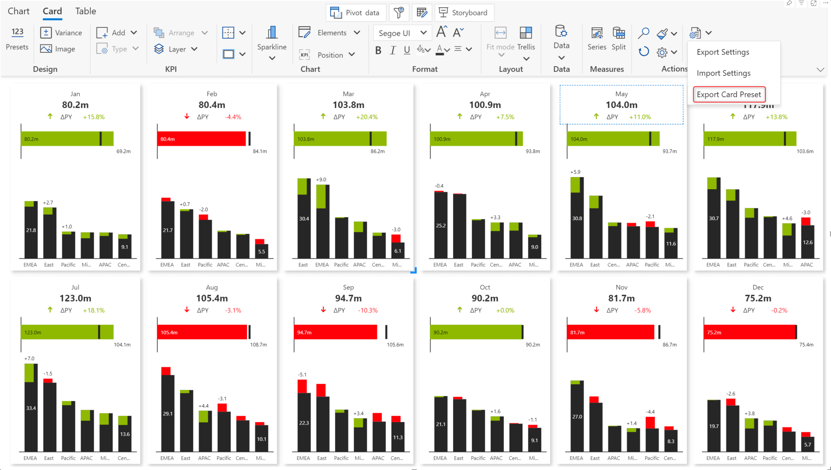Switch to the Table tab
This screenshot has width=831, height=470.
click(x=85, y=11)
